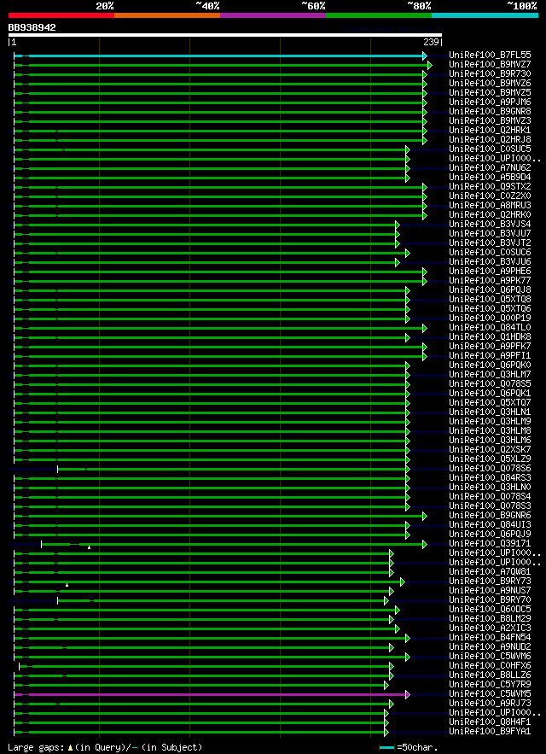Select the UniRef100_C5WVM5 label
Image resolution: width=546 pixels, height=754 pixels.
[490, 693]
